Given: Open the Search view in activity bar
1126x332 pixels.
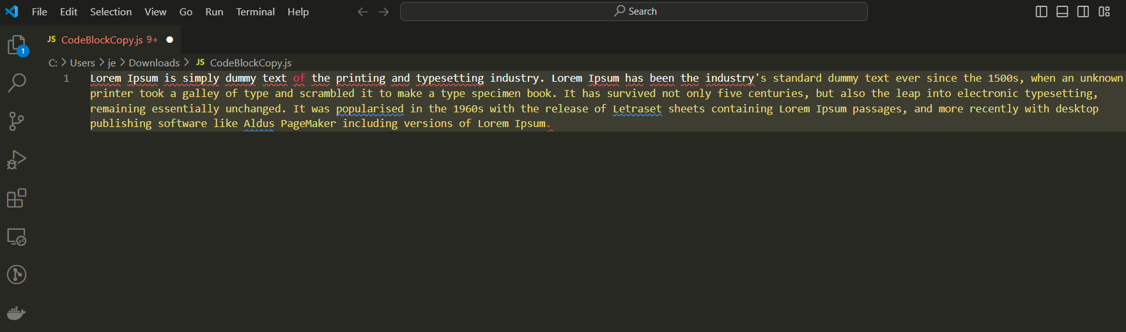Looking at the screenshot, I should pos(17,82).
